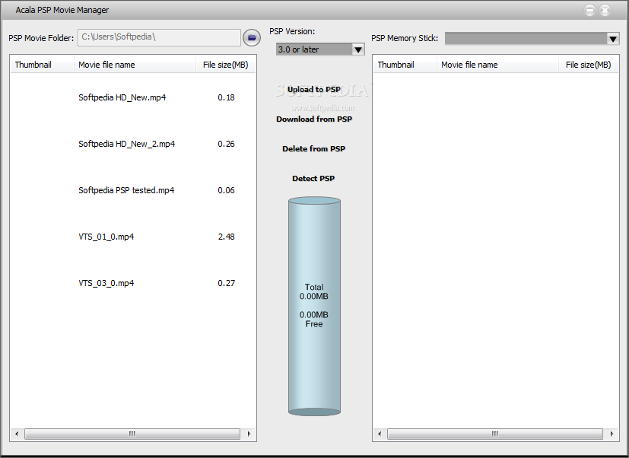Click left list horizontal scrollbar thumb
629x458 pixels.
[x=132, y=434]
